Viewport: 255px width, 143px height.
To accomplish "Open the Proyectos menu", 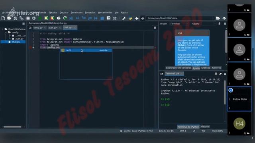I will (x=90, y=12).
